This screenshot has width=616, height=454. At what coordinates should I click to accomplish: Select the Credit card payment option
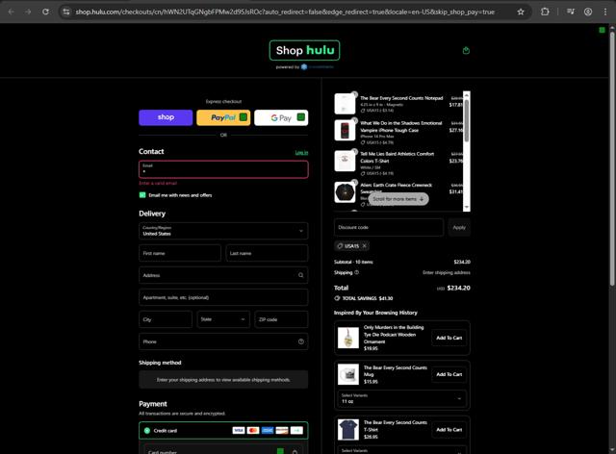[147, 431]
